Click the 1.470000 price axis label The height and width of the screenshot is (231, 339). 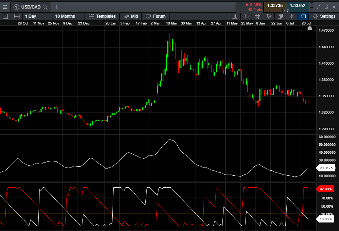click(326, 31)
